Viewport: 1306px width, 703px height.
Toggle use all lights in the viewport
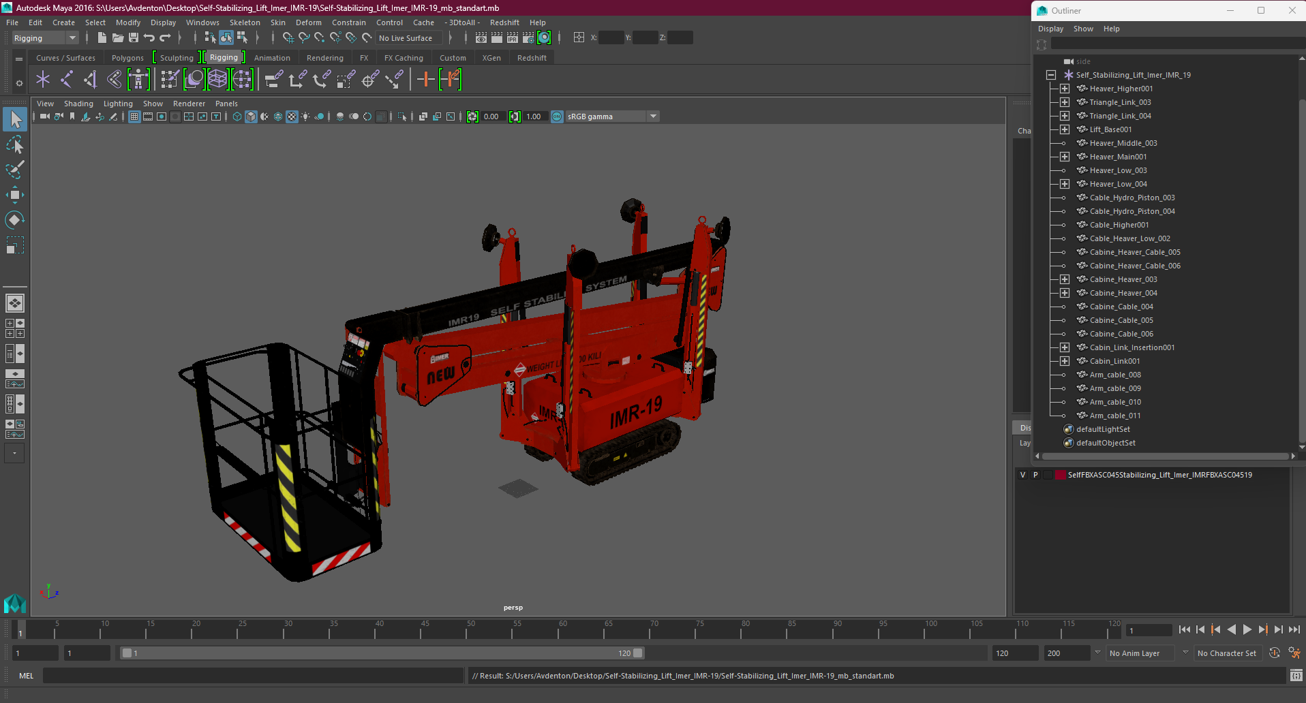point(305,116)
